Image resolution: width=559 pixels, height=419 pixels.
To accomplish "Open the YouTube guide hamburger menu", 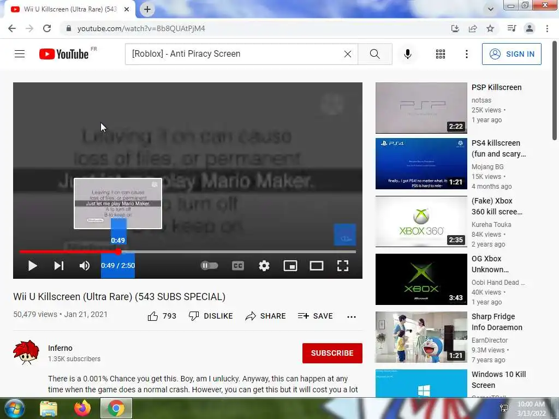I will tap(20, 54).
